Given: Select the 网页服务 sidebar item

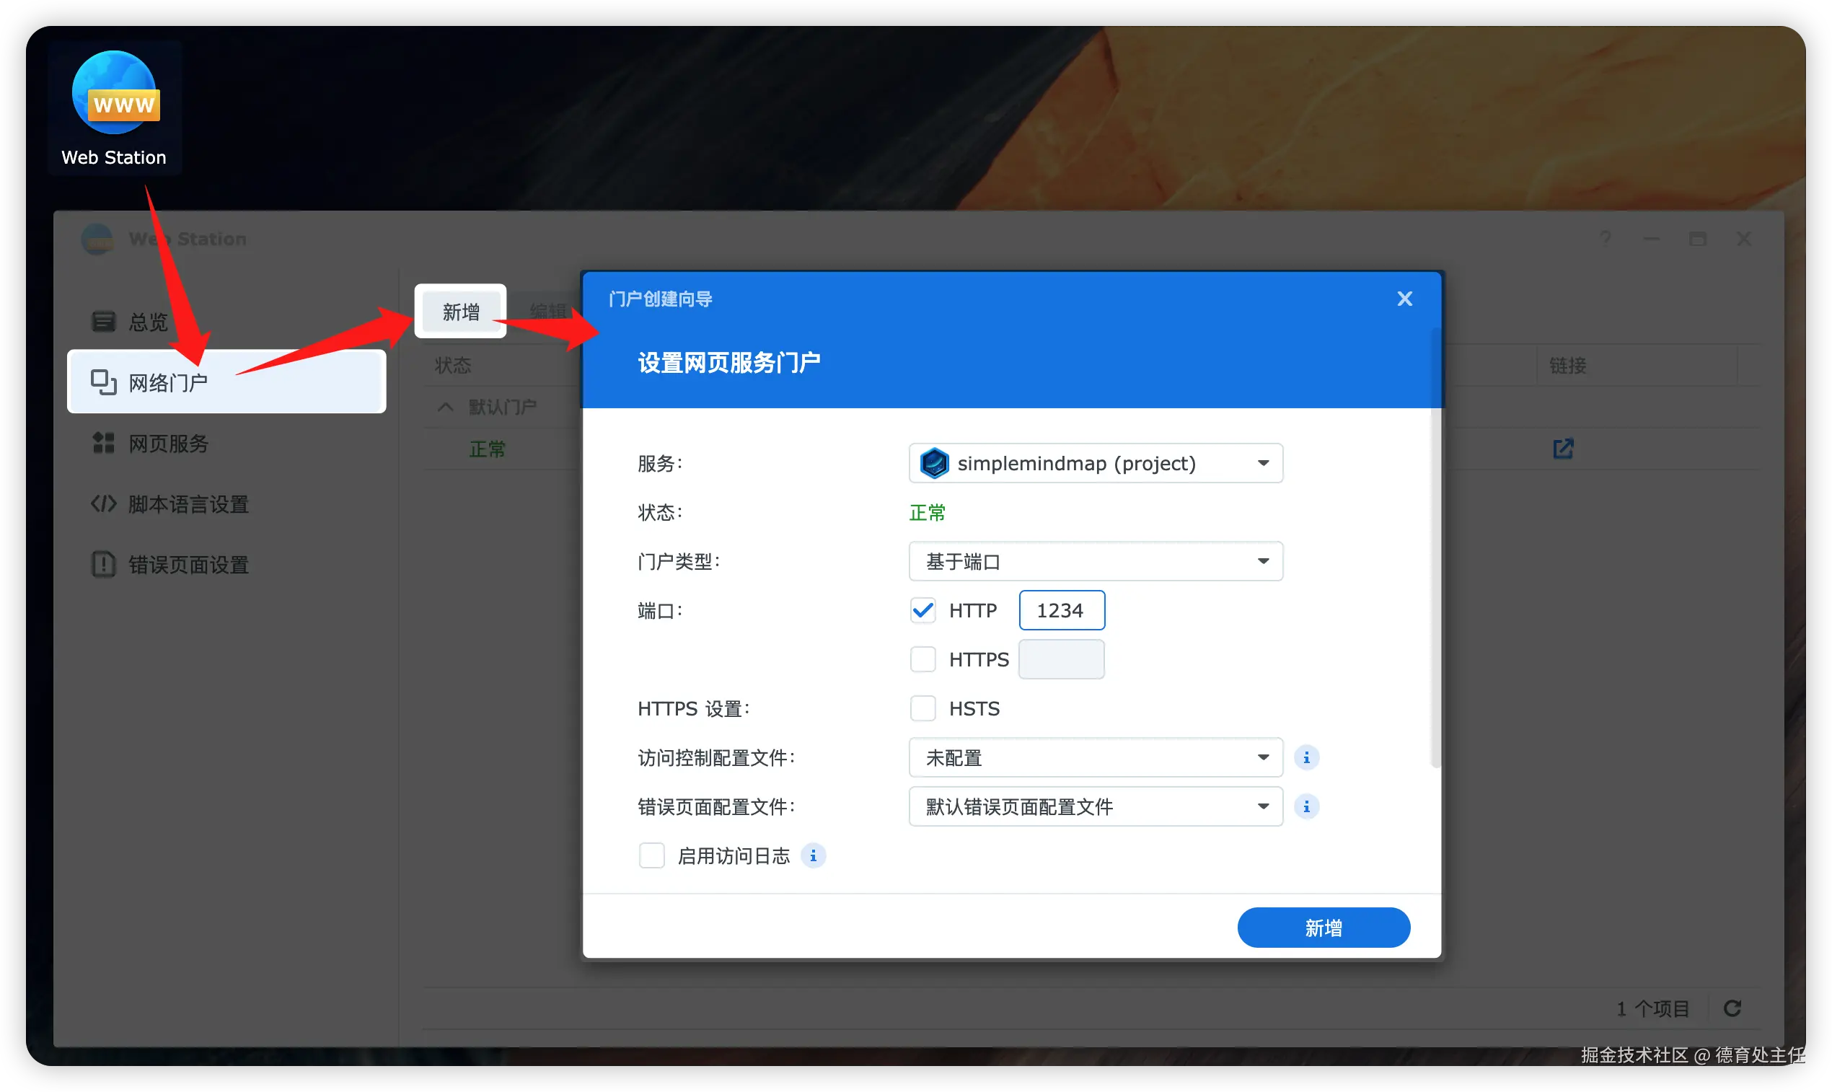Looking at the screenshot, I should (x=169, y=444).
